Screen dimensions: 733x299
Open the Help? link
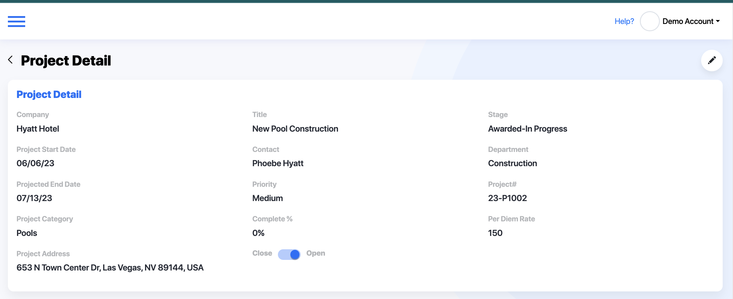coord(624,21)
